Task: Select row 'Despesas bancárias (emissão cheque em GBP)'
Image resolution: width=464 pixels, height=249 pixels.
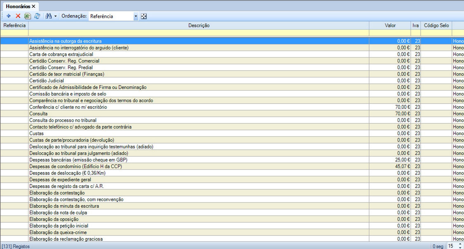Action: 232,160
